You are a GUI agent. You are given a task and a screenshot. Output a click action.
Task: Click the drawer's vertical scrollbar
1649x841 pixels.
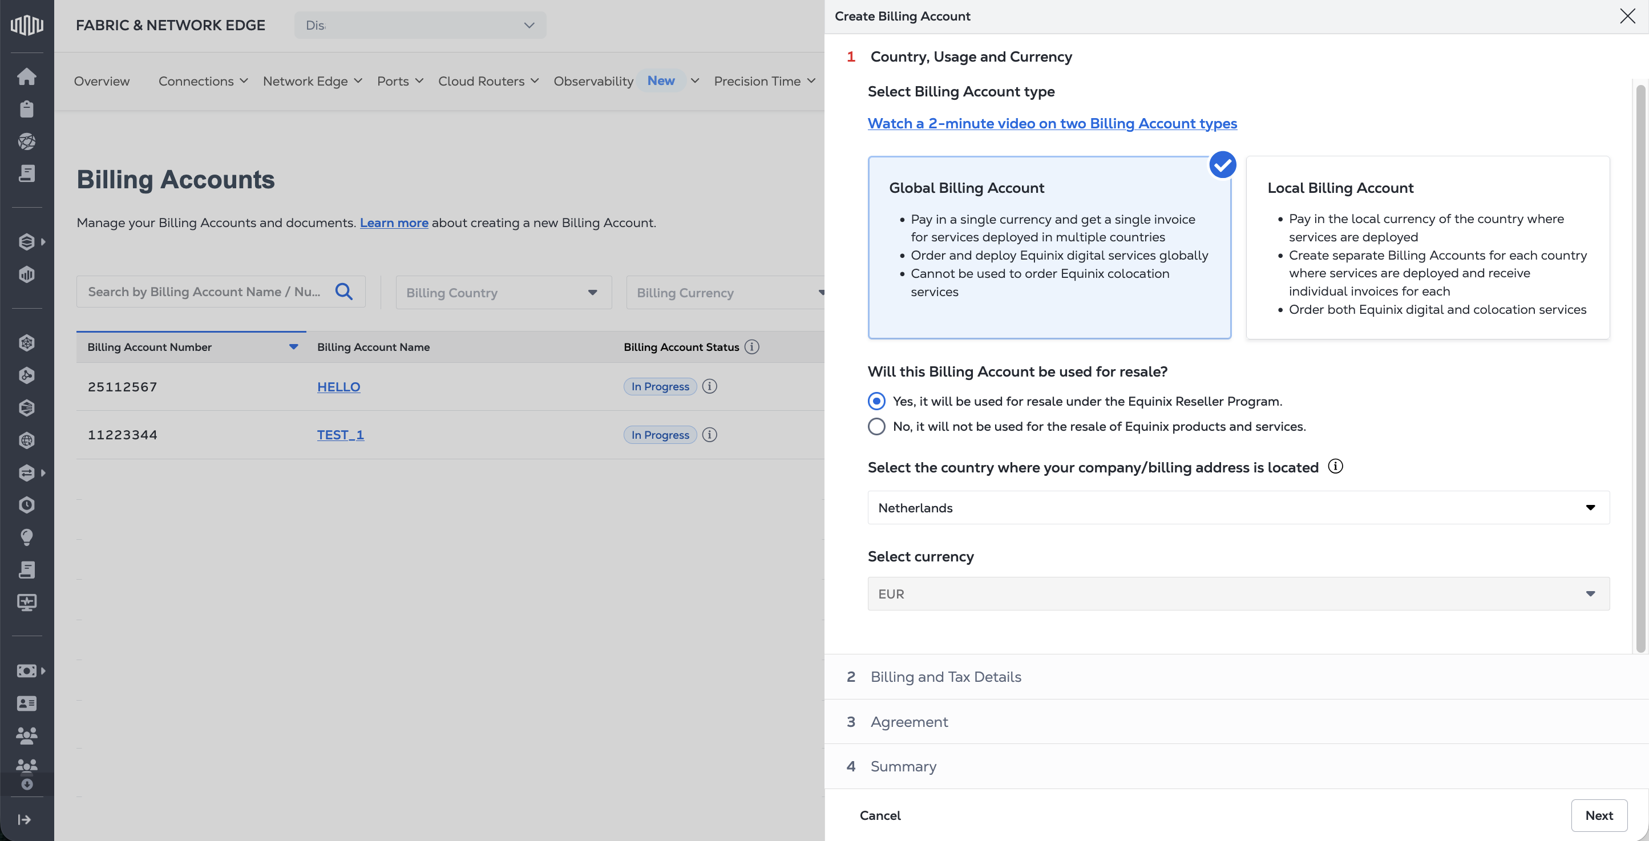[1640, 368]
